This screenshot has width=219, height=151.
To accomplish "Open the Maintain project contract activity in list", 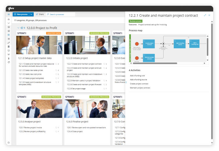I will [140, 88].
